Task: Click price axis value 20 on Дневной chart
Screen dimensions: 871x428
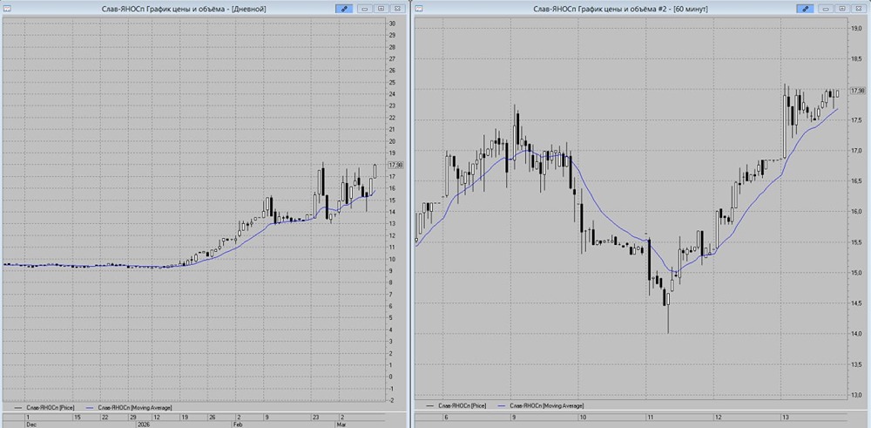Action: [392, 141]
